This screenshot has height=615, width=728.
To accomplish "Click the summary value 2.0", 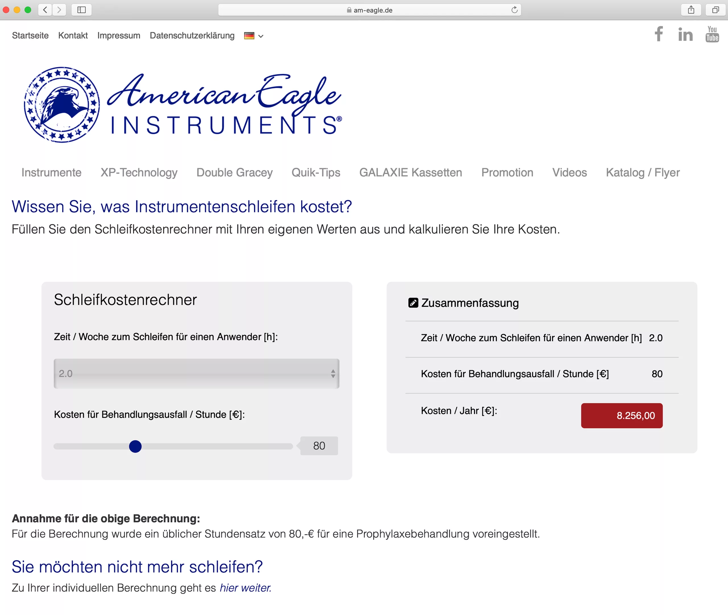I will [655, 338].
